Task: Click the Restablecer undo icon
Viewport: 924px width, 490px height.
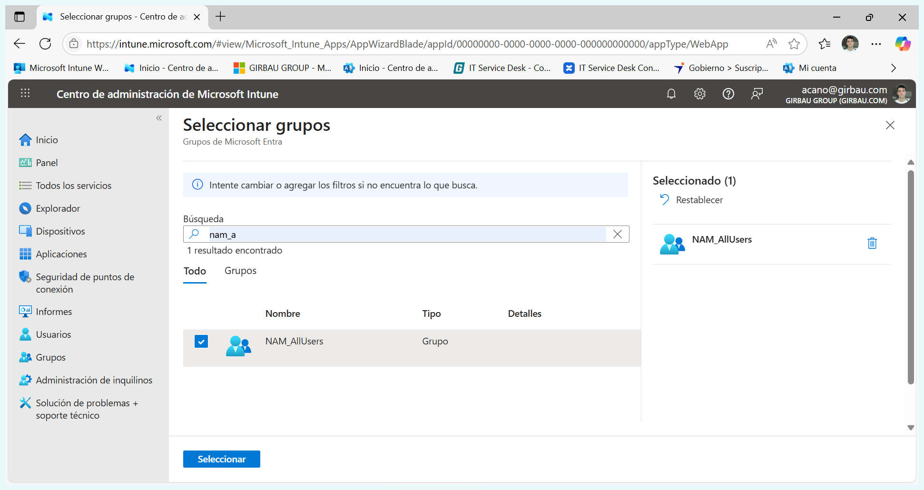Action: click(664, 200)
